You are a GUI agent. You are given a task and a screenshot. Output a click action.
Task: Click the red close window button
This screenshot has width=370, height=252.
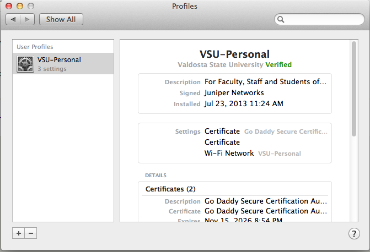[9, 6]
